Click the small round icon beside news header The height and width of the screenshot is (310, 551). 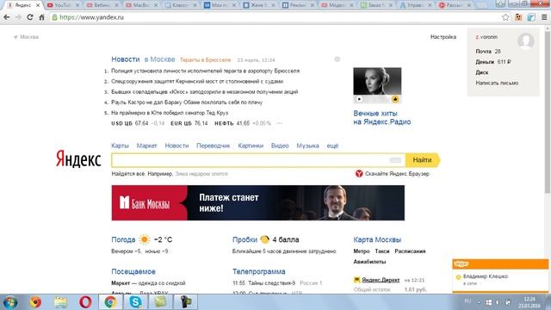pyautogui.click(x=337, y=59)
